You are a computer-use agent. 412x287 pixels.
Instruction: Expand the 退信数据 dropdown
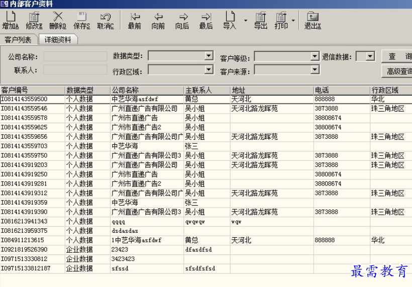click(370, 56)
